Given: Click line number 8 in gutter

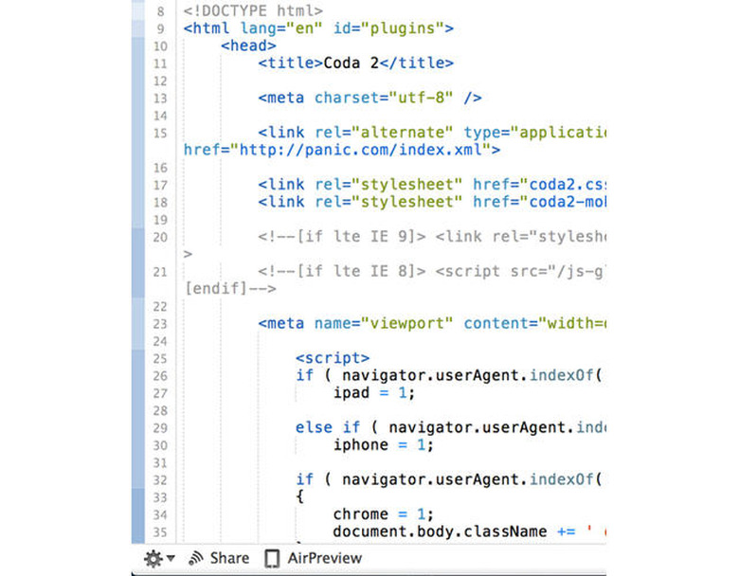Looking at the screenshot, I should click(161, 11).
